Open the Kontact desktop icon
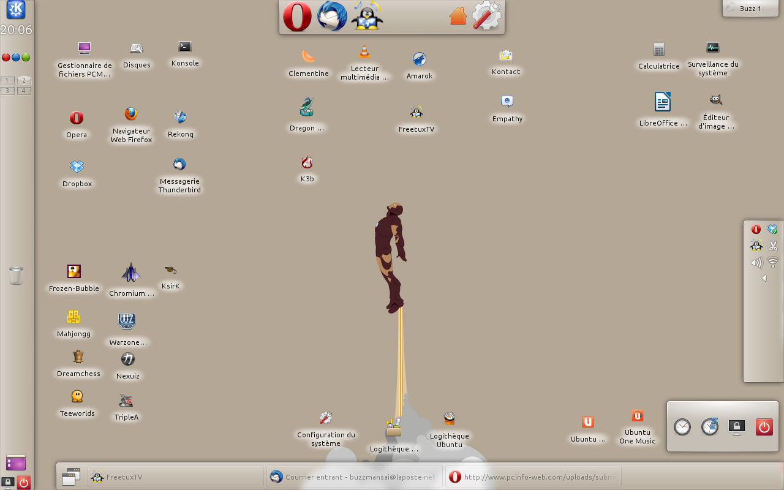The width and height of the screenshot is (784, 490). (x=506, y=55)
